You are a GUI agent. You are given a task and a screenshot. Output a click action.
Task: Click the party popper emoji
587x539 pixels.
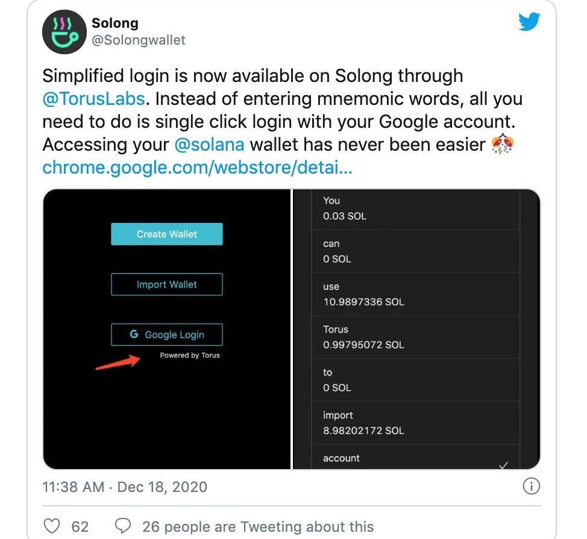click(502, 145)
